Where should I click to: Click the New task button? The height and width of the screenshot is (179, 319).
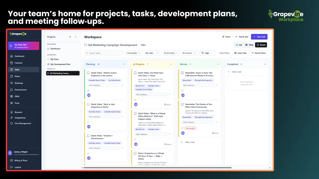click(x=259, y=37)
